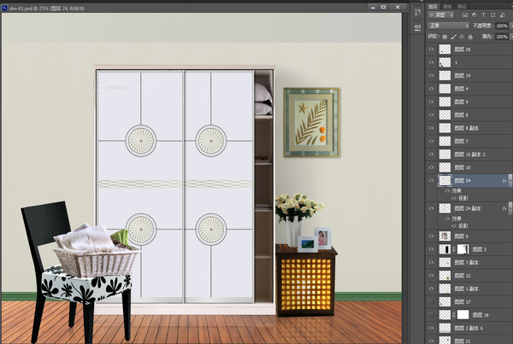The height and width of the screenshot is (344, 513).
Task: Click the fx icon on 图层 24 副本
Action: pyautogui.click(x=504, y=208)
